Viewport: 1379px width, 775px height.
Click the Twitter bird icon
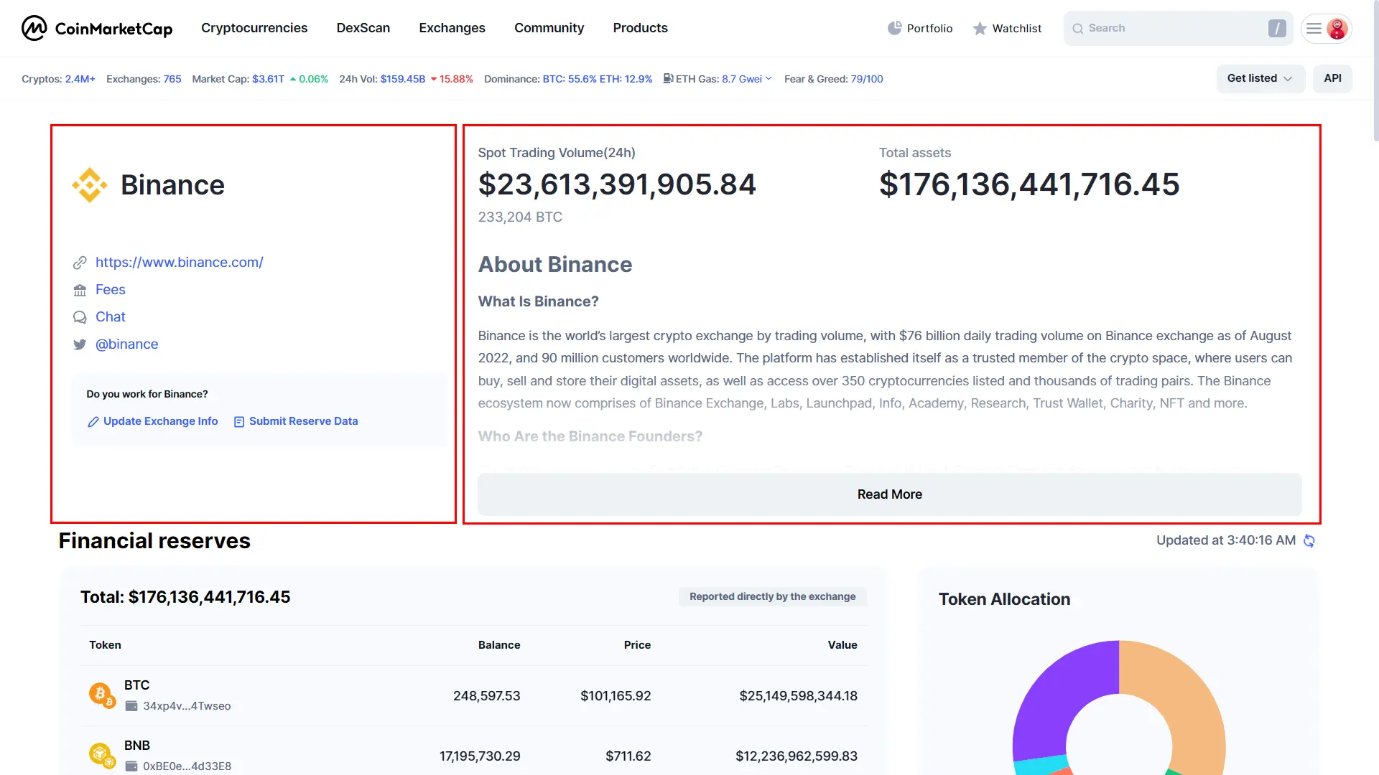coord(80,344)
